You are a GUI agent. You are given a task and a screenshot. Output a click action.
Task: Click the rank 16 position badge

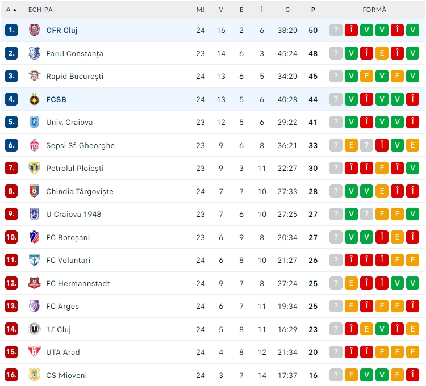click(11, 375)
